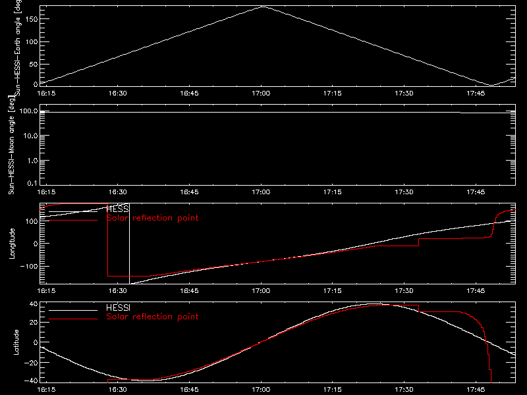The width and height of the screenshot is (527, 395).
Task: Click 17:45 time label under Earth angle plot
Action: (476, 93)
